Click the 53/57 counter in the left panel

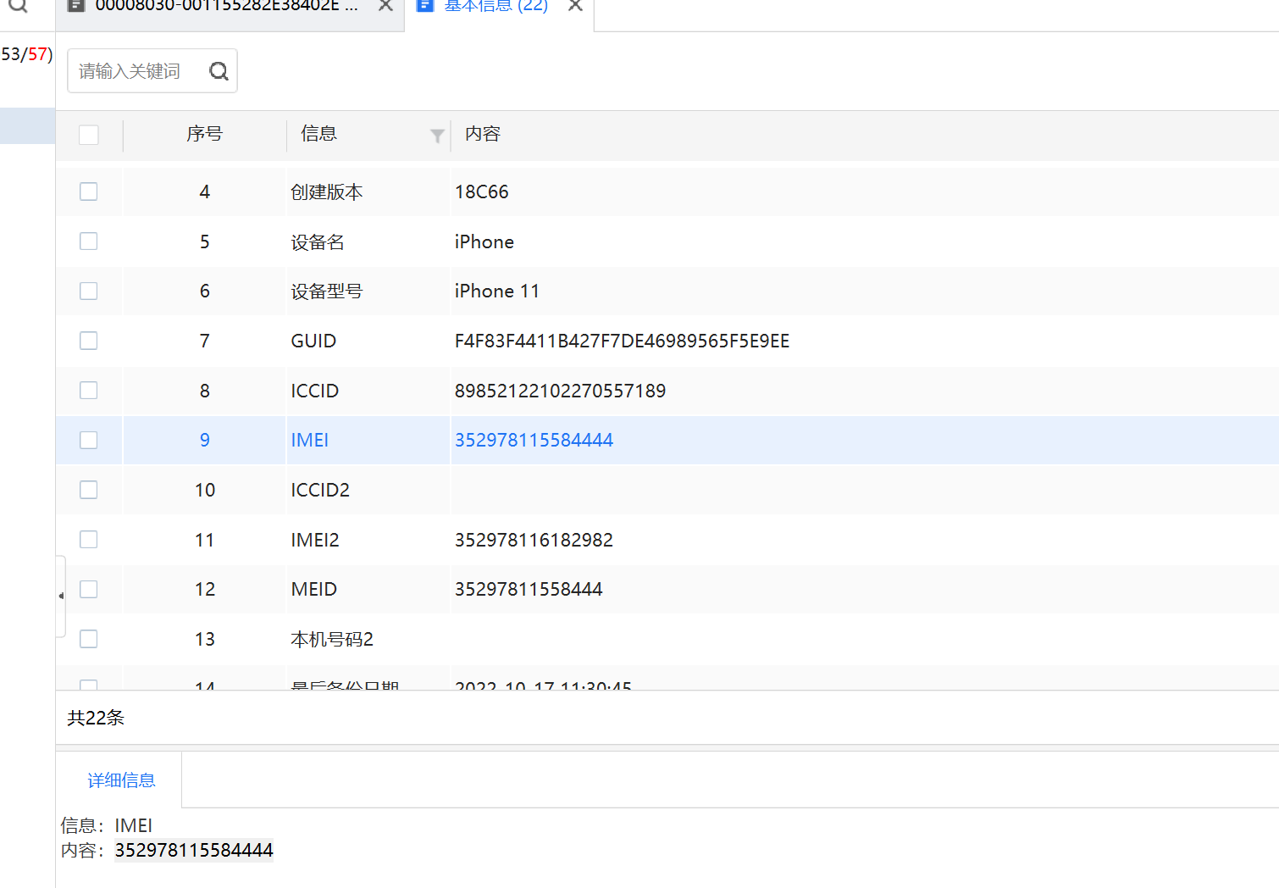pyautogui.click(x=26, y=54)
